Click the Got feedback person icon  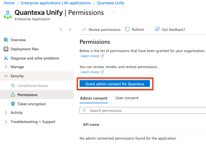point(157,29)
